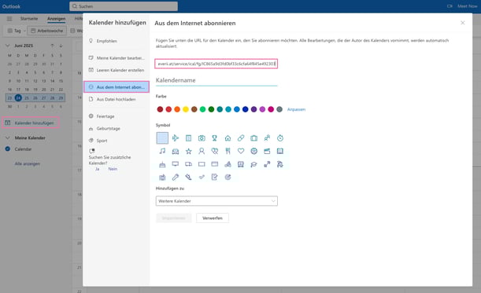The image size is (481, 293).
Task: Pick the gray color swatch
Action: 279,109
